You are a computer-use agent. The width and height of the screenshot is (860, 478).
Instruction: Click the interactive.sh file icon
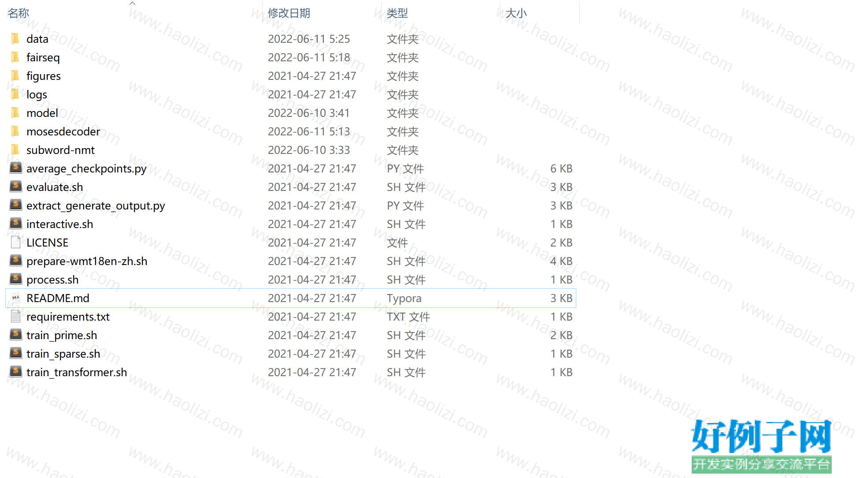[x=16, y=224]
